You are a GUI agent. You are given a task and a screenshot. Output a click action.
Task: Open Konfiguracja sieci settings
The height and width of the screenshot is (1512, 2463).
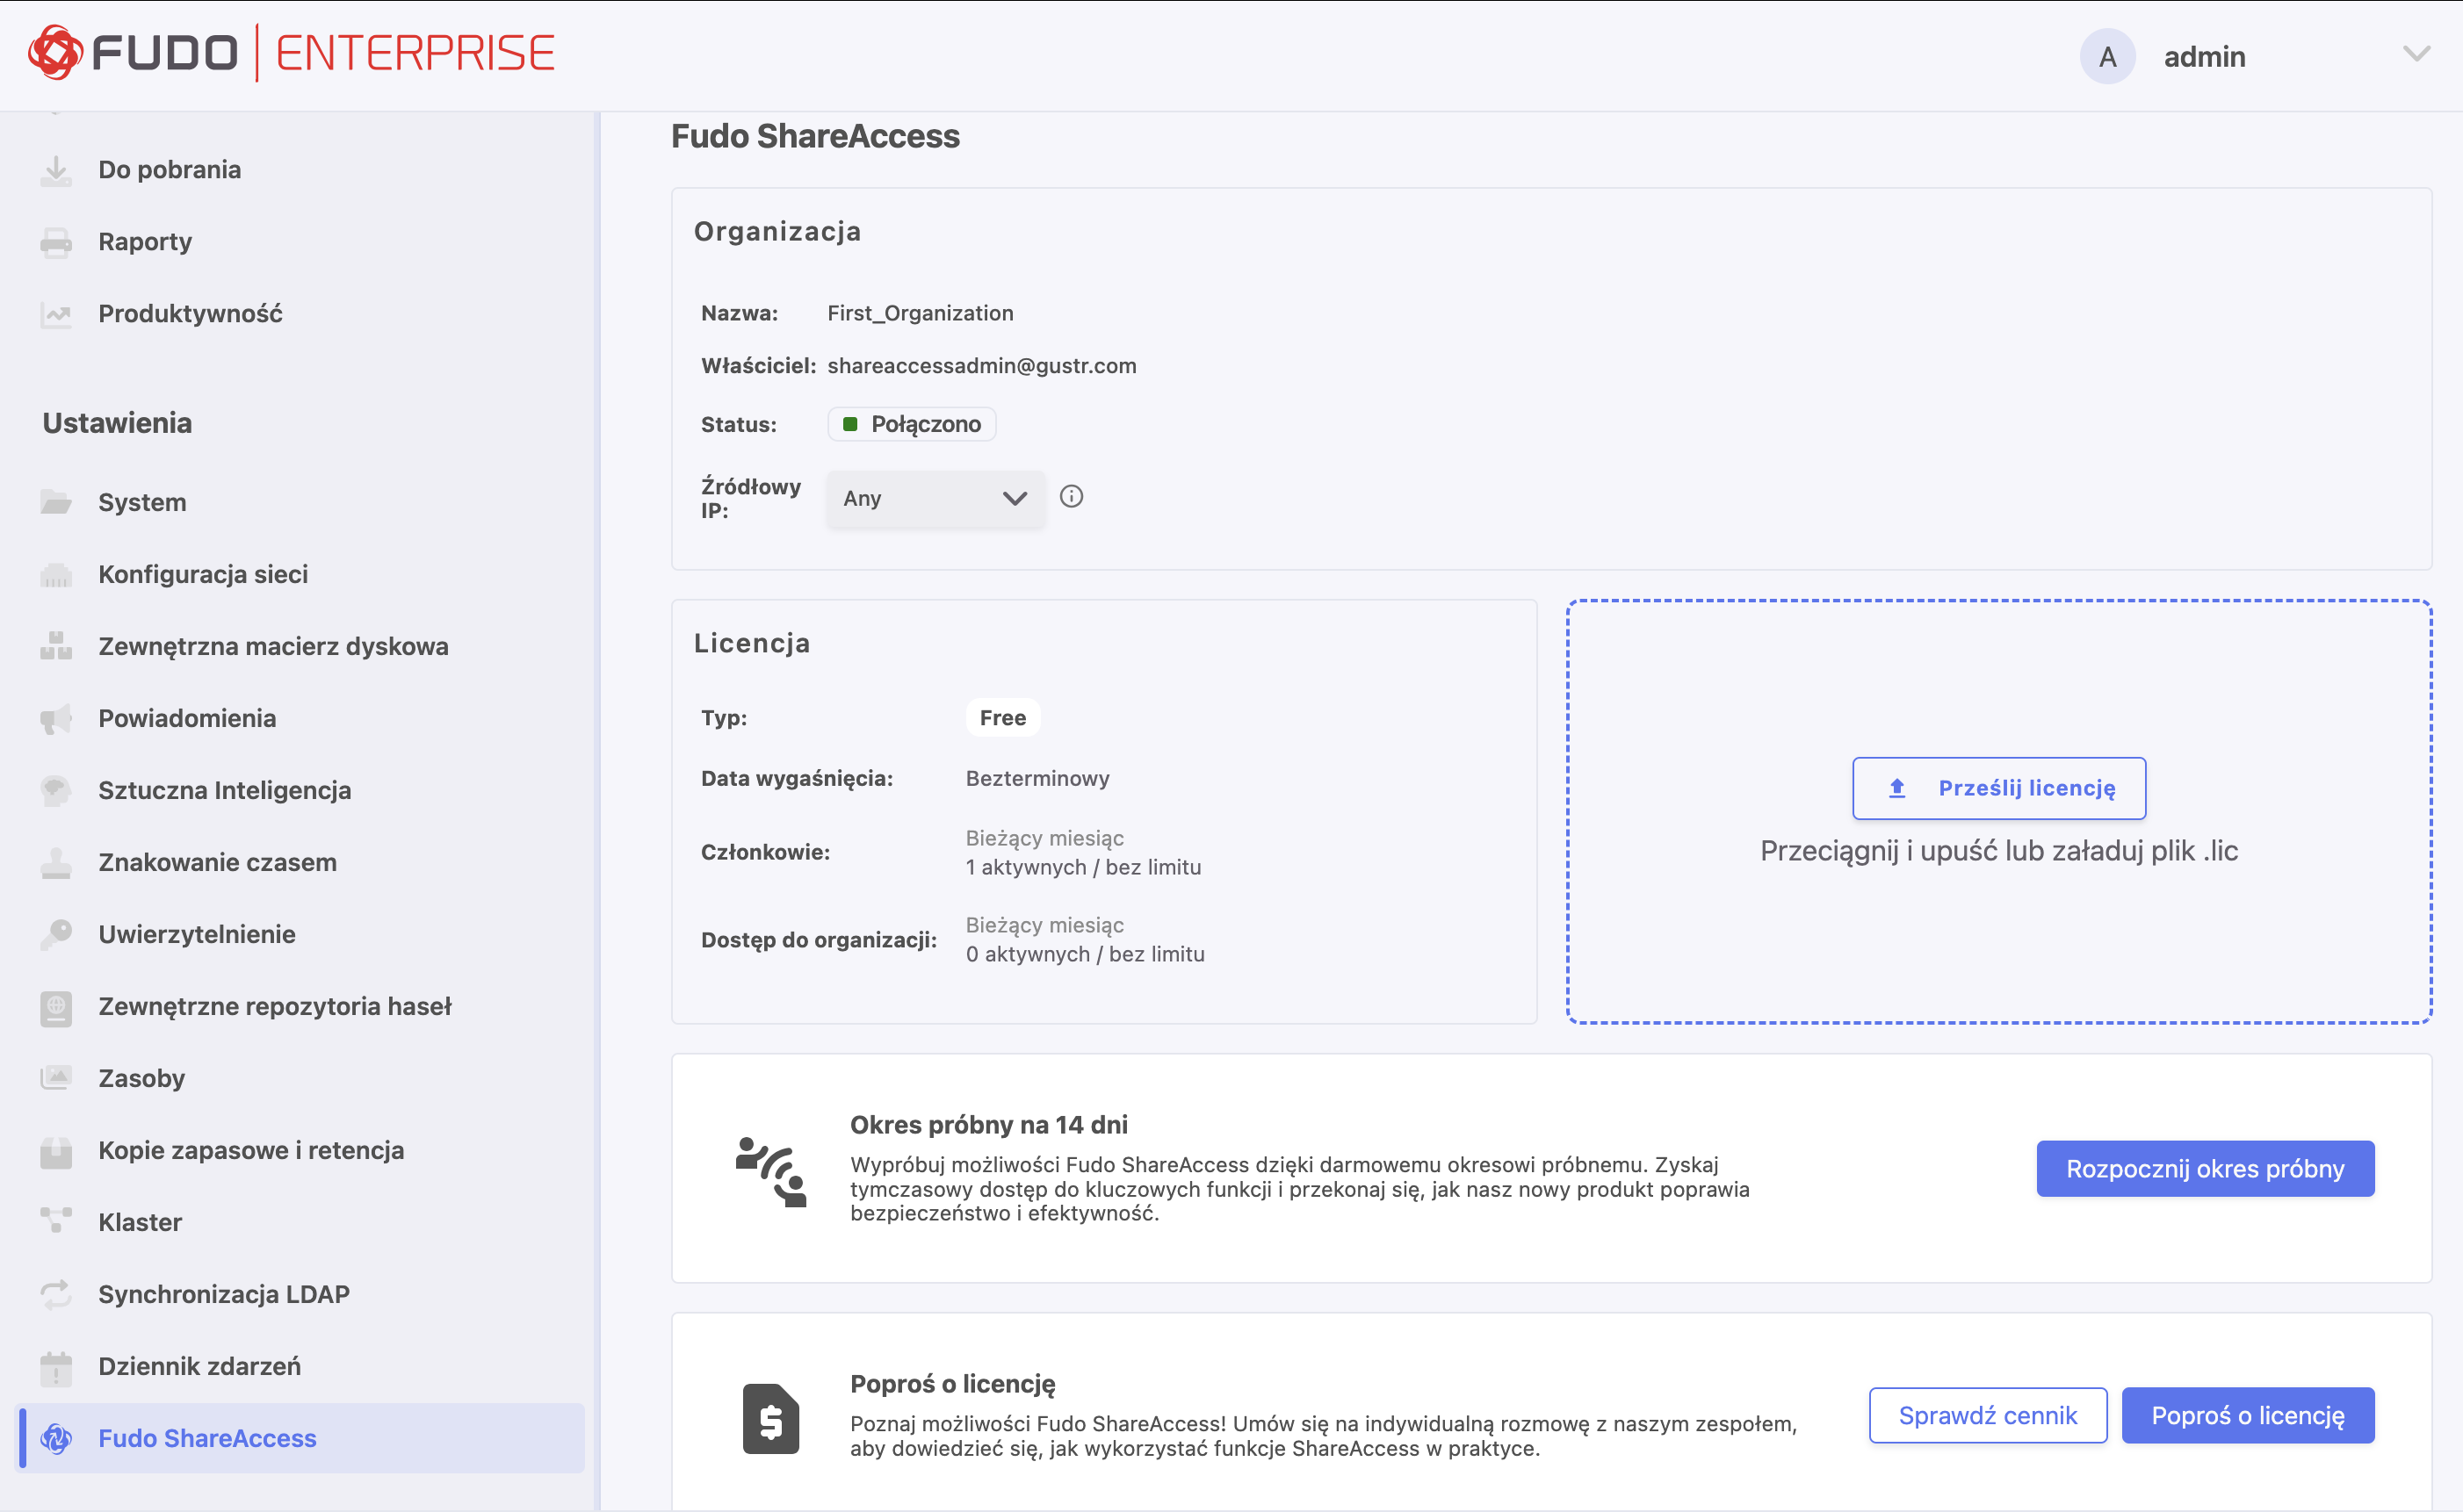coord(203,574)
